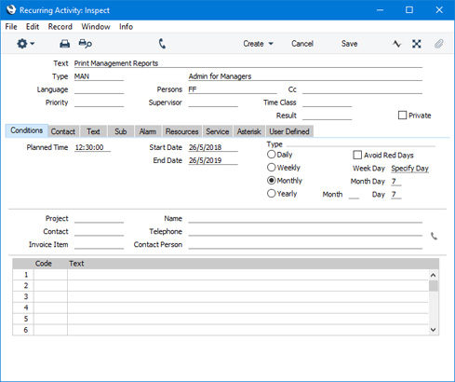Enable the Private checkbox
Image resolution: width=455 pixels, height=382 pixels.
(402, 116)
